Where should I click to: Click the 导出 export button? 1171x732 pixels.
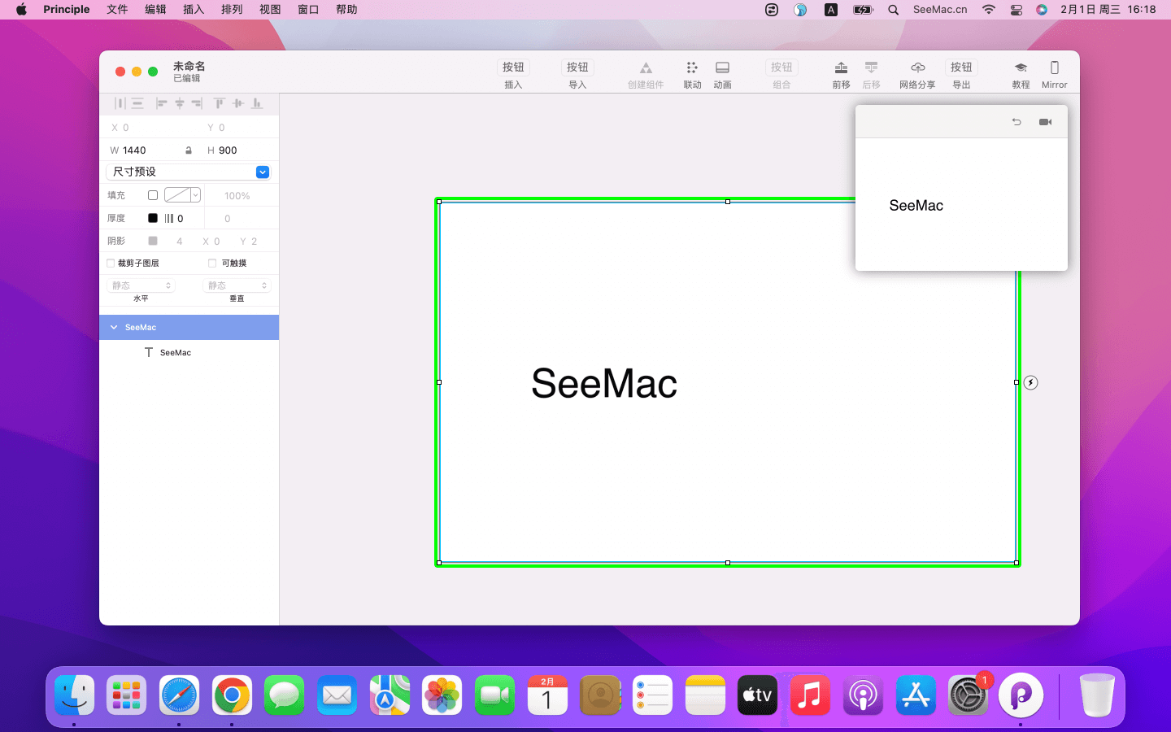coord(961,68)
